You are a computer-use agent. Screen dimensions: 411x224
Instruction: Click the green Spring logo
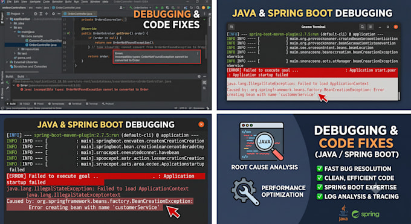pos(366,214)
